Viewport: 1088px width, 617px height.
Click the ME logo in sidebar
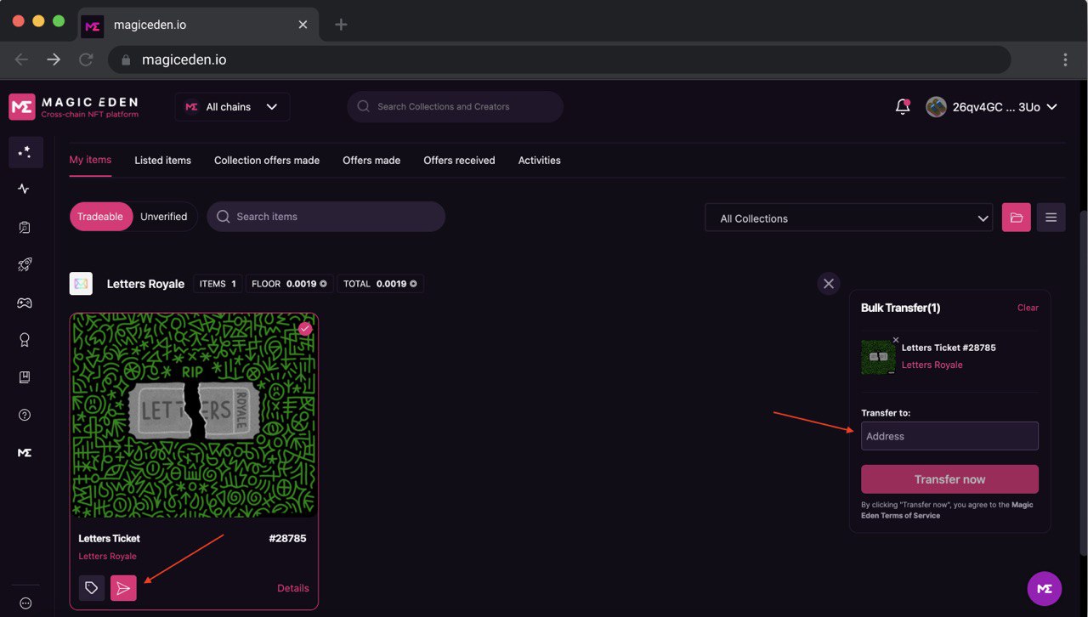[25, 453]
